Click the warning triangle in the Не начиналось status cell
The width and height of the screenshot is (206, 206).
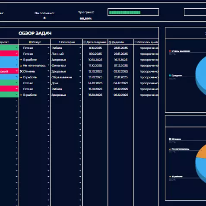click(x=21, y=66)
